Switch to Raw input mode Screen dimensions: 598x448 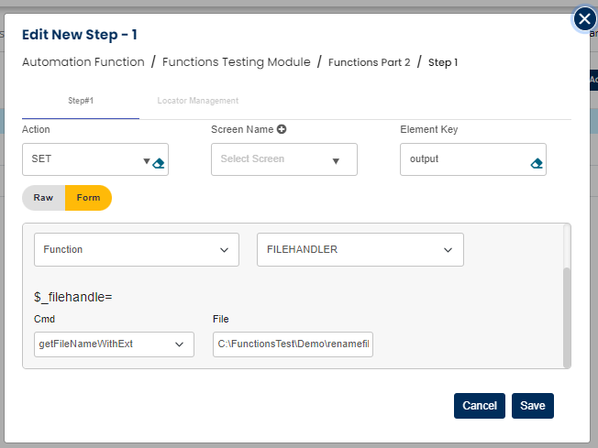(43, 198)
